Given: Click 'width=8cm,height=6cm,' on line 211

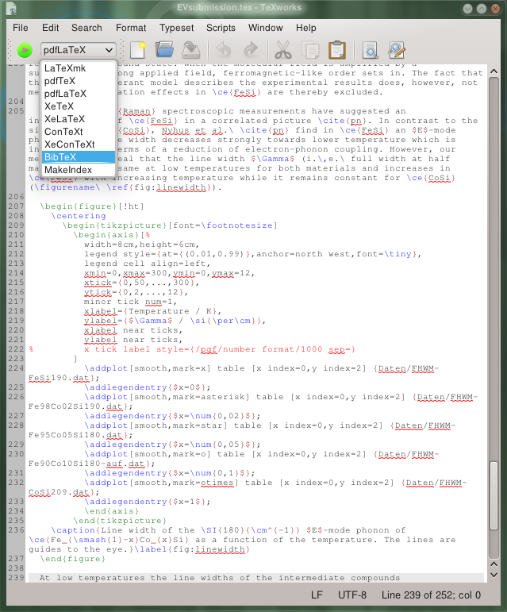Looking at the screenshot, I should [x=141, y=244].
